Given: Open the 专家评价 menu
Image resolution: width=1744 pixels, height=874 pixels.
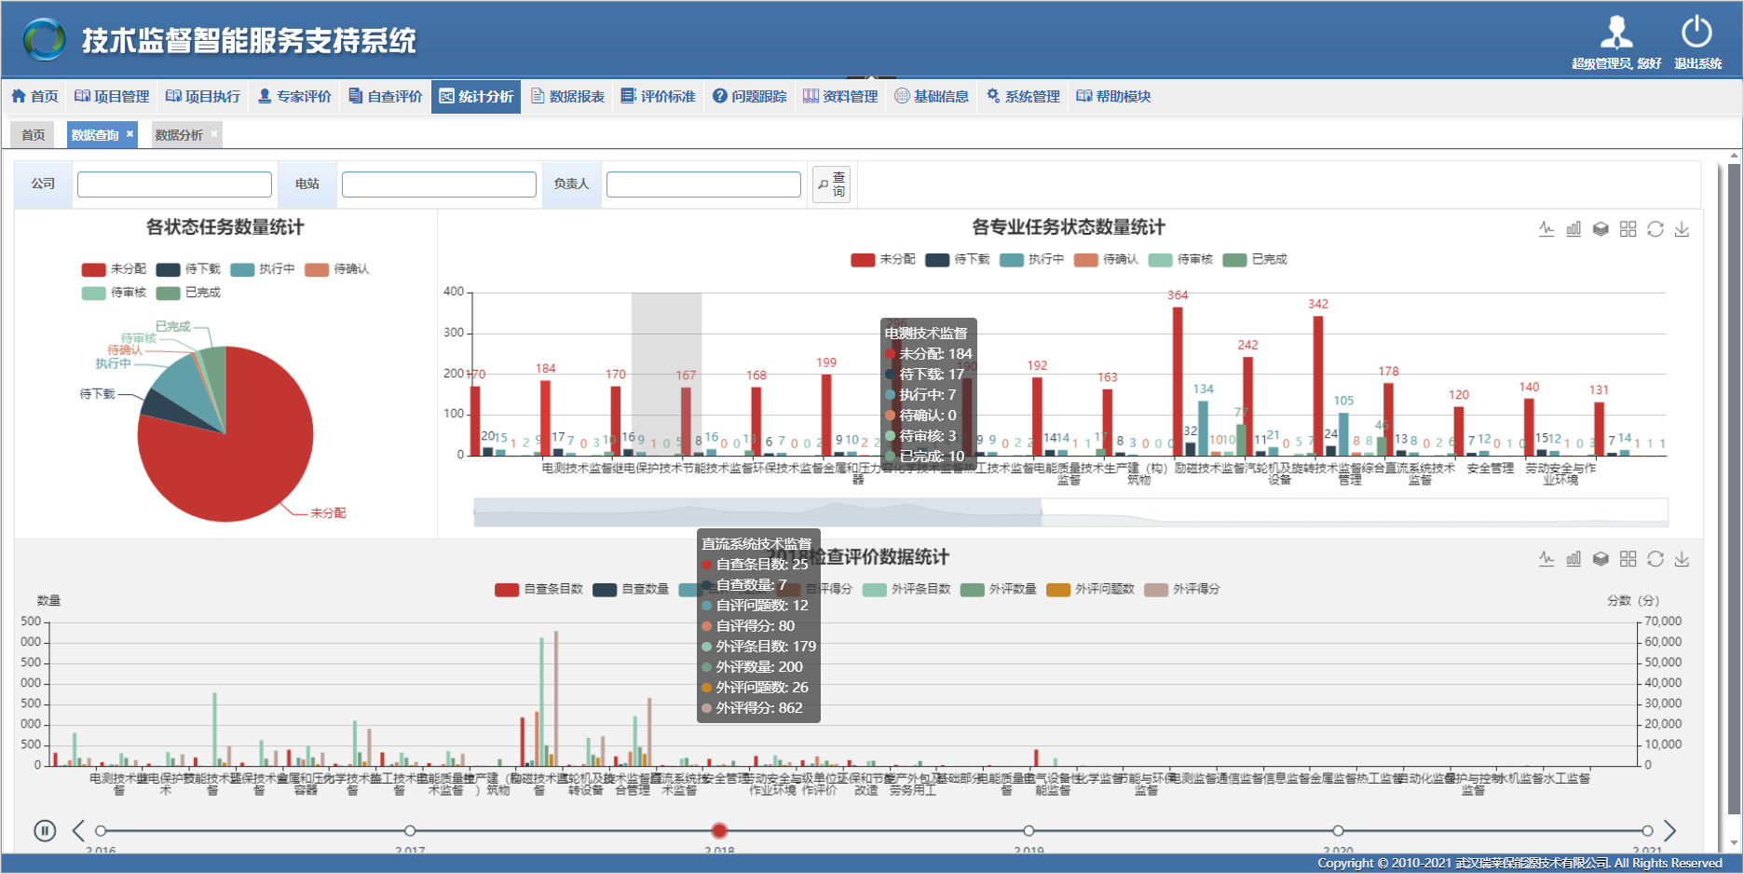Looking at the screenshot, I should tap(294, 96).
